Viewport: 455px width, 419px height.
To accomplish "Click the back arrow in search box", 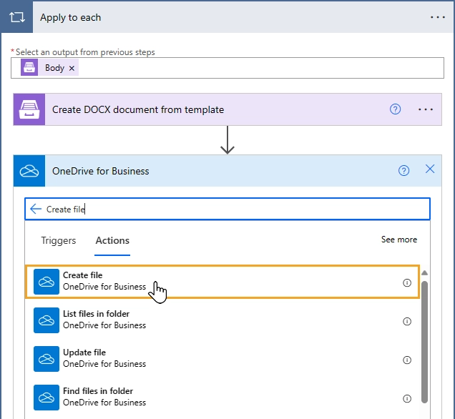I will 36,209.
